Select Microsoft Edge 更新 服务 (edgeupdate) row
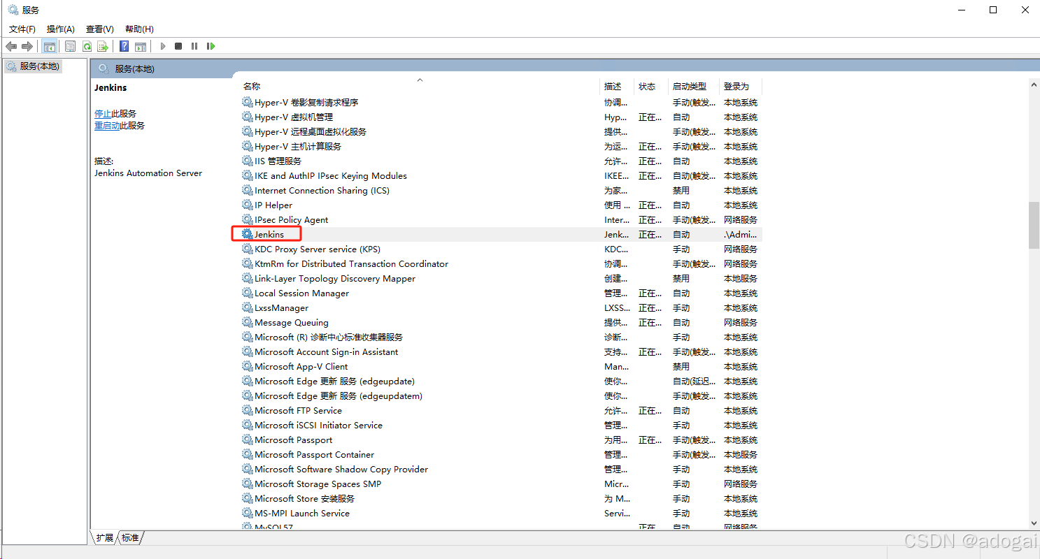The image size is (1040, 559). coord(501,381)
